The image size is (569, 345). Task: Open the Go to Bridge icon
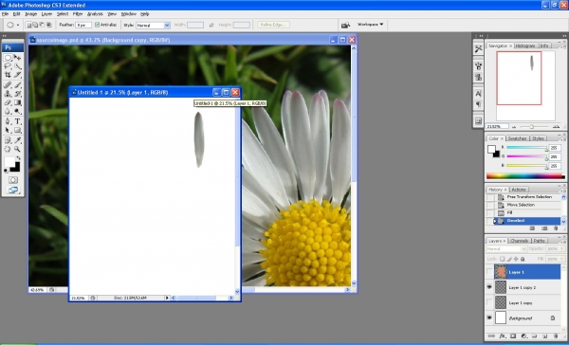[x=345, y=25]
